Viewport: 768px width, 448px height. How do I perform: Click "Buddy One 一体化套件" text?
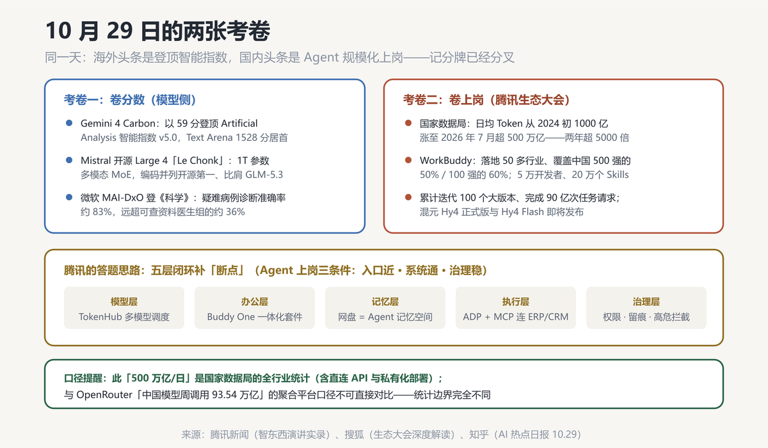pos(255,316)
